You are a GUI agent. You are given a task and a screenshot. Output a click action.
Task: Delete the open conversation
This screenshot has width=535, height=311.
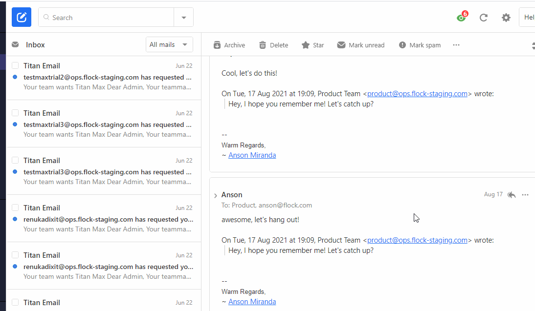tap(274, 45)
